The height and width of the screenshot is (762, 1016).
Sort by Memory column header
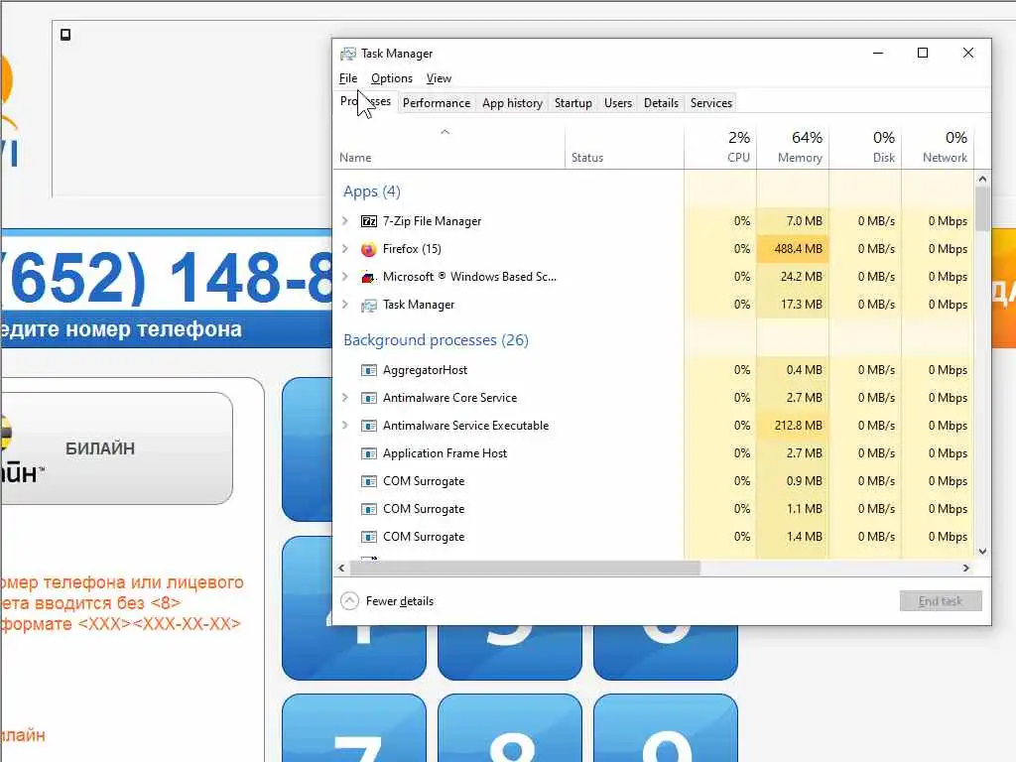[793, 148]
